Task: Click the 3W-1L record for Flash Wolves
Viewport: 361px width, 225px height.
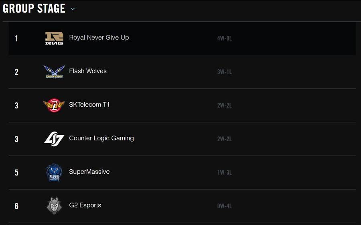Action: [x=225, y=72]
